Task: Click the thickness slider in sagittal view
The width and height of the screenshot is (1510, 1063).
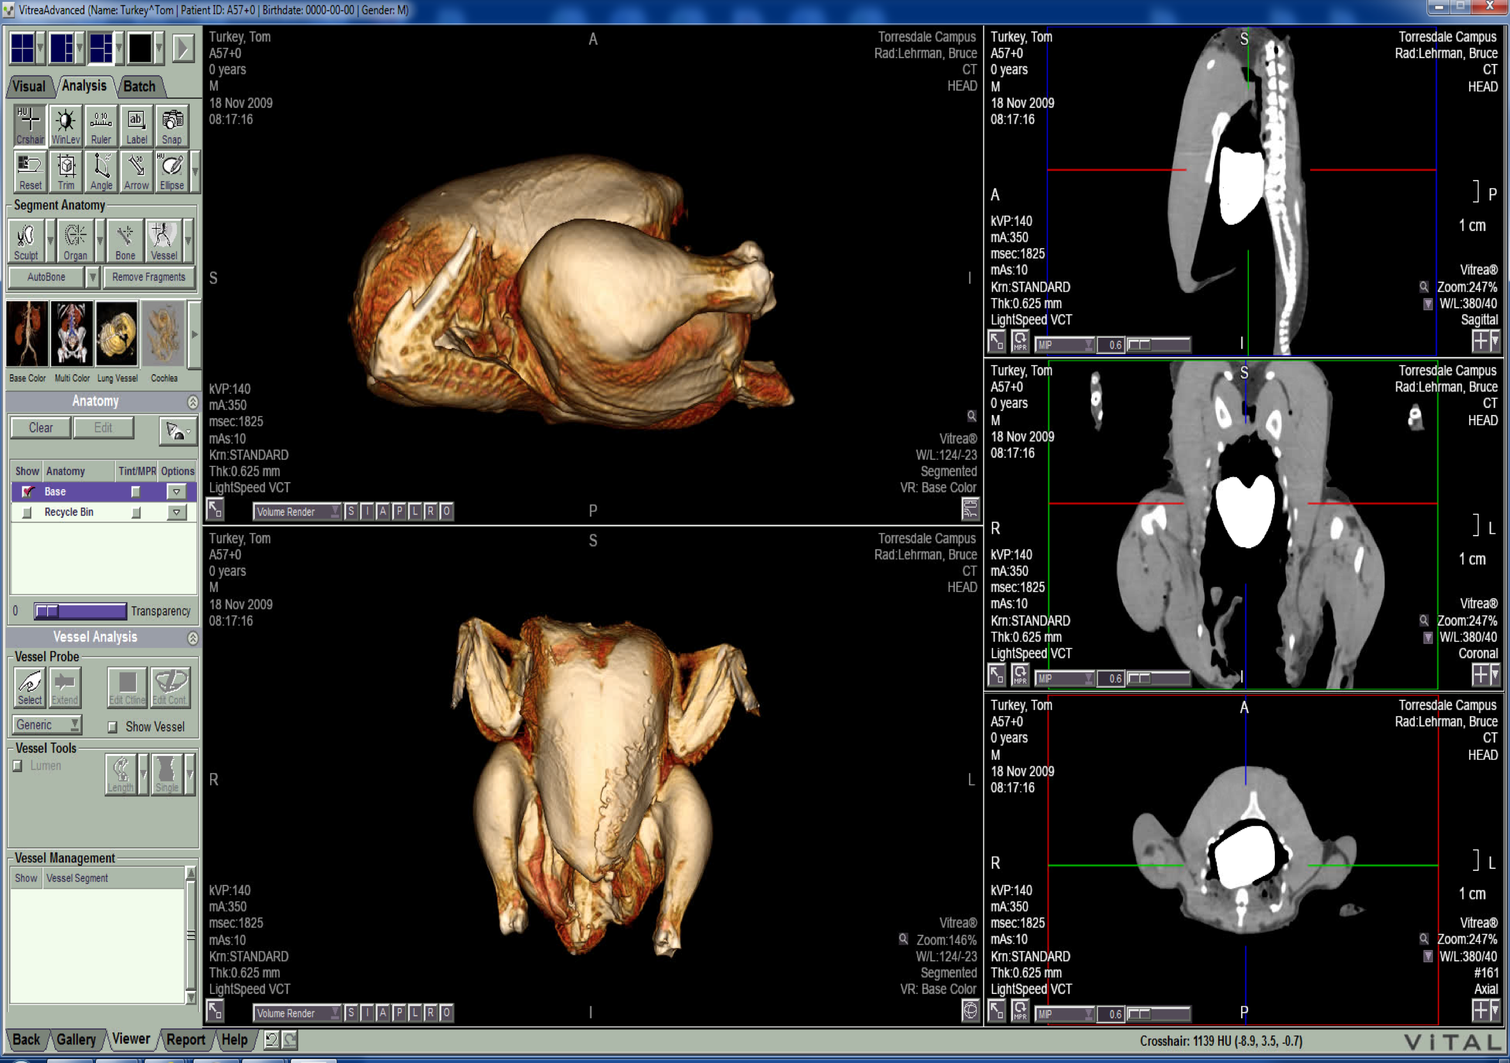Action: click(1157, 344)
